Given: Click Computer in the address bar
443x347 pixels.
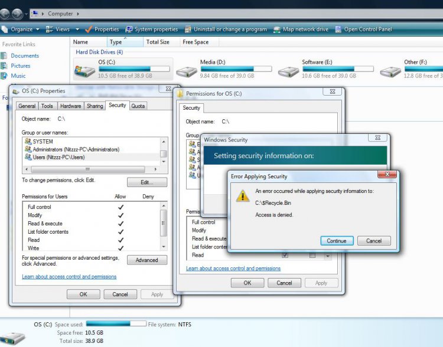Looking at the screenshot, I should pos(60,14).
